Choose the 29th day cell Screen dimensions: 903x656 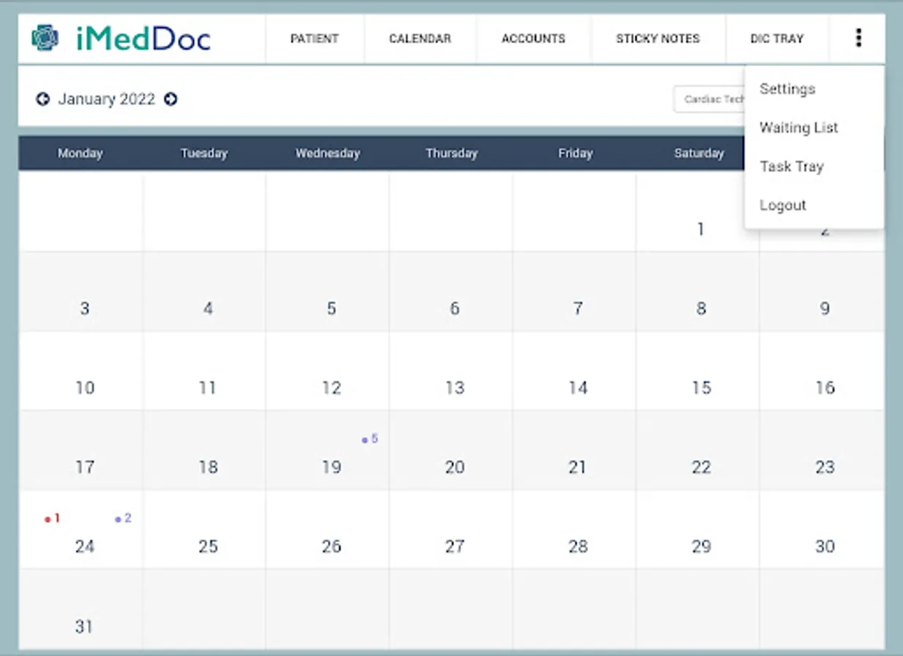698,530
